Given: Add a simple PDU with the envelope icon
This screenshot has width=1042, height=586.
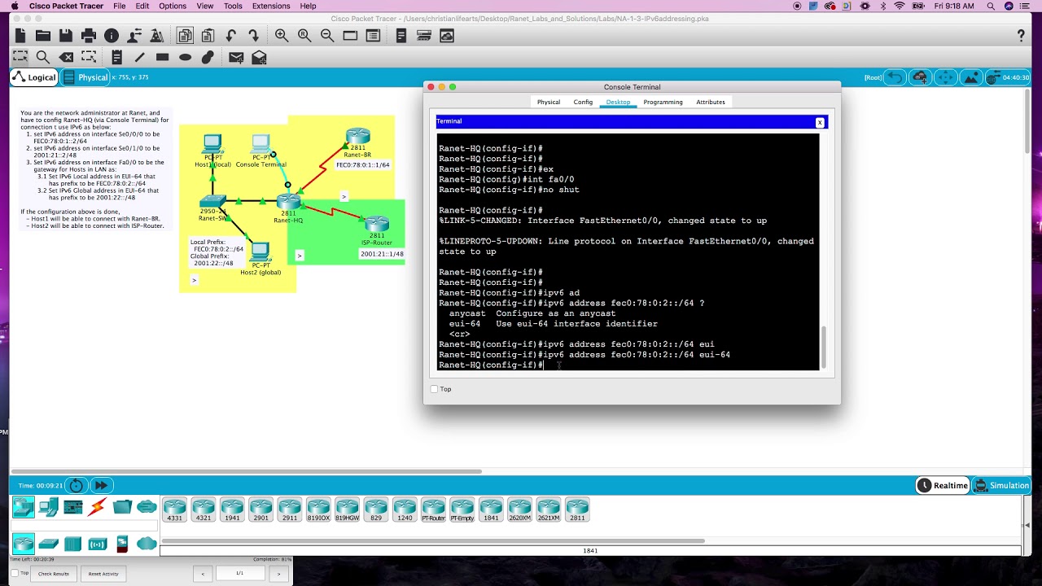Looking at the screenshot, I should point(236,57).
